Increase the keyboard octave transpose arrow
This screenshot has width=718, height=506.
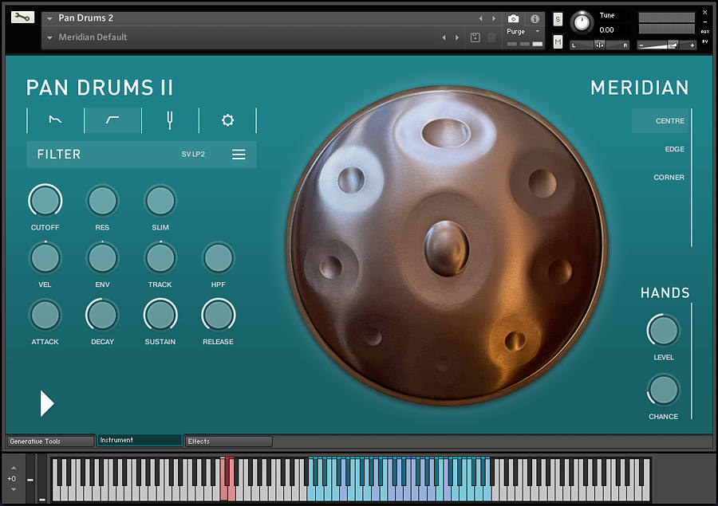[x=14, y=468]
